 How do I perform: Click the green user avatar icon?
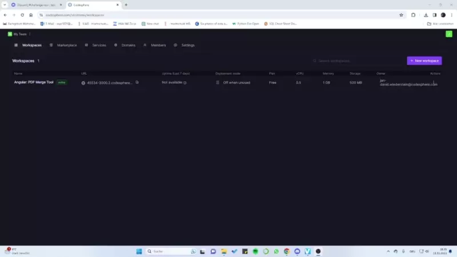click(x=449, y=34)
